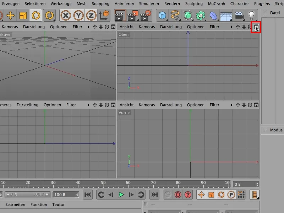The width and height of the screenshot is (284, 213).
Task: Toggle scale keyframe recording
Action: [x=211, y=195]
